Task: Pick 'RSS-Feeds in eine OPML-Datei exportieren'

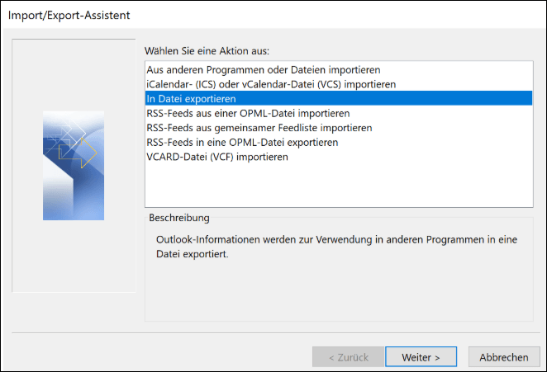Action: (x=339, y=142)
